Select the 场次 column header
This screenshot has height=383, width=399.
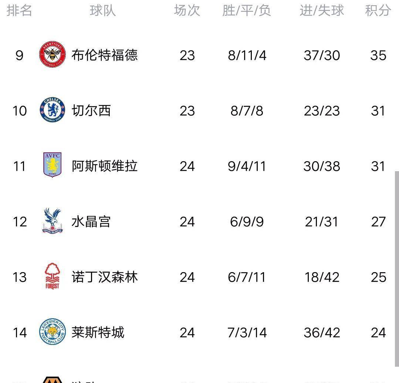click(x=187, y=11)
